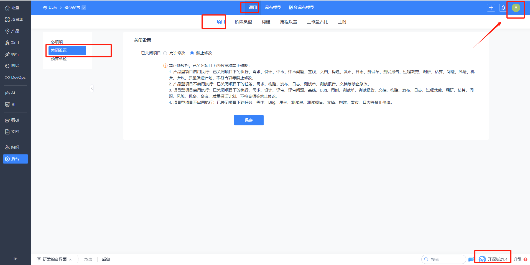Switch to the 融合瀑布模型 tab

tap(302, 7)
